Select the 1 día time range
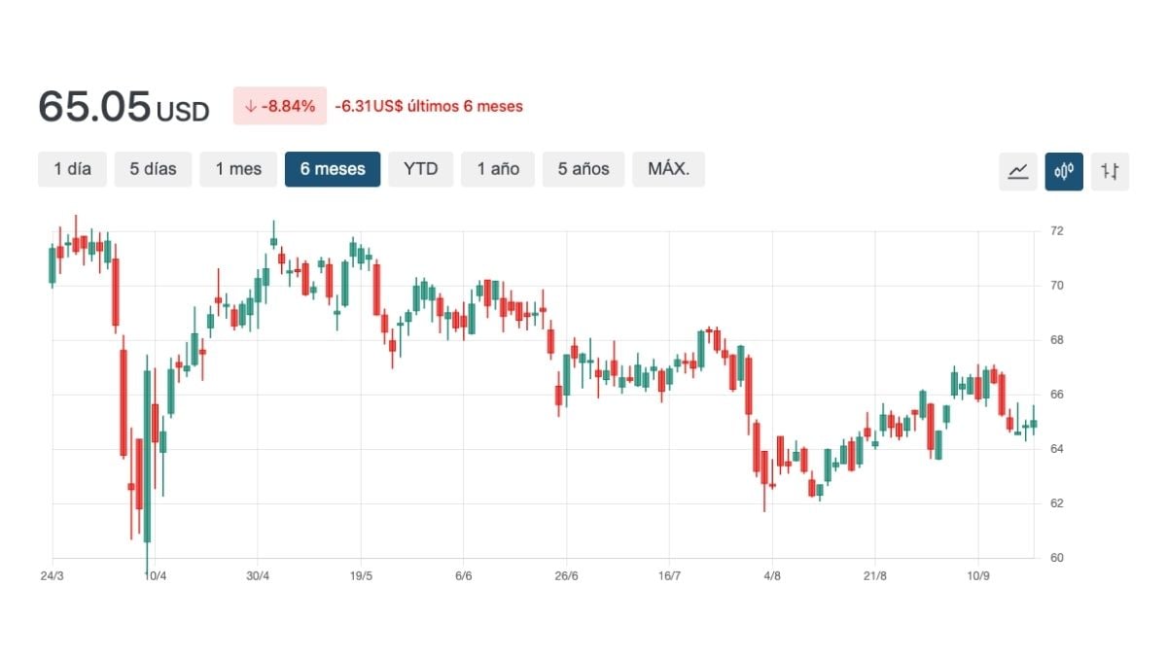Image resolution: width=1167 pixels, height=656 pixels. [73, 169]
